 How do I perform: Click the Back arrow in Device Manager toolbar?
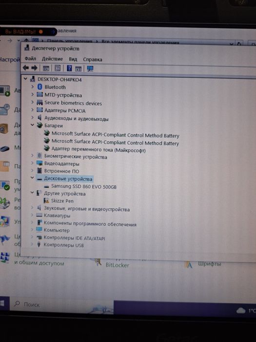[26, 68]
